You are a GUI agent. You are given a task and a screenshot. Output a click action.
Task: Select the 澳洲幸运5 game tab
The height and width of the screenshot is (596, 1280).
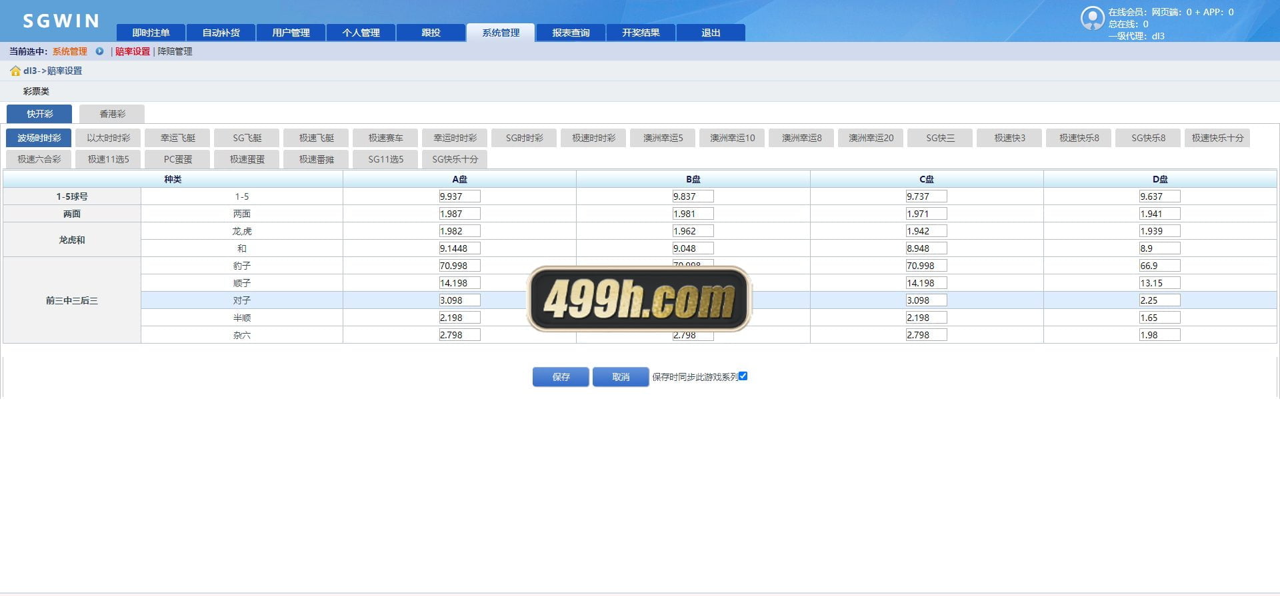coord(663,138)
